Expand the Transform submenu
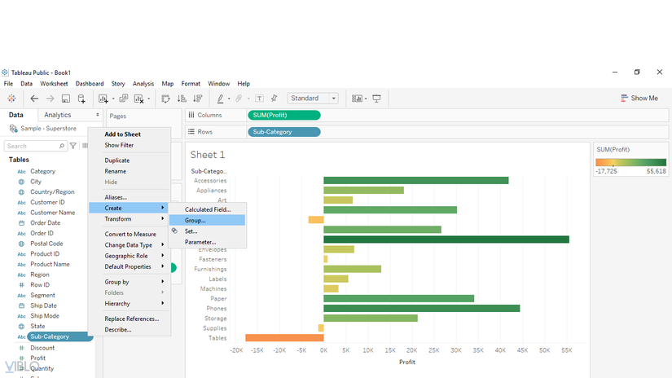This screenshot has height=378, width=672. tap(162, 218)
